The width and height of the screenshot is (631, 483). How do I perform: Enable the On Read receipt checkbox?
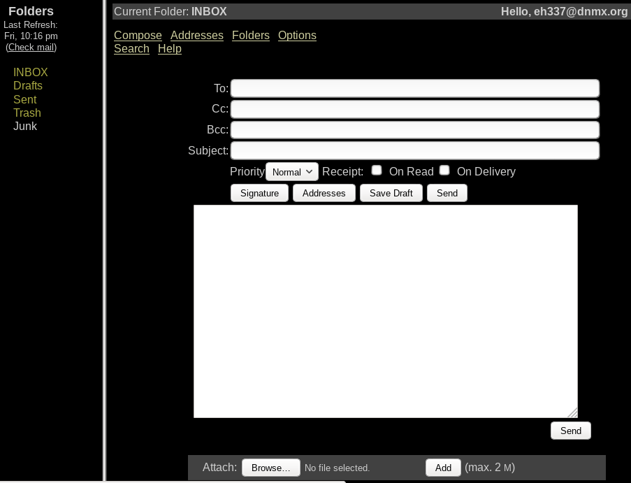(x=377, y=171)
